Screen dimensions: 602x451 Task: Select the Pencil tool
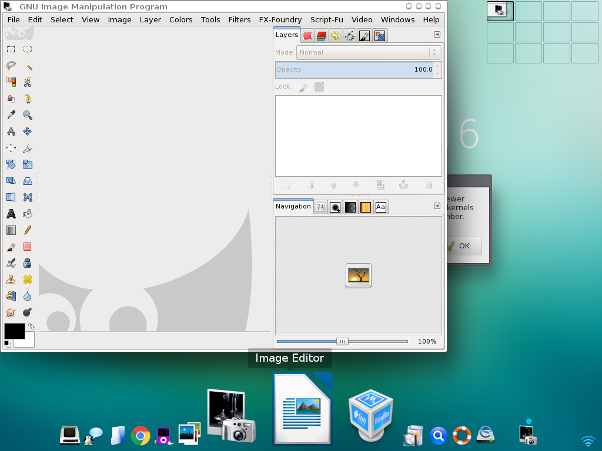coord(27,230)
